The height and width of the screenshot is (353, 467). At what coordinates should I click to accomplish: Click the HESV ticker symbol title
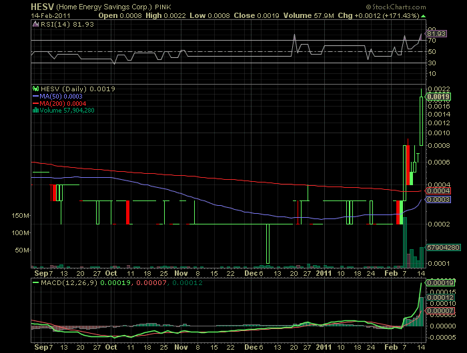pyautogui.click(x=43, y=7)
